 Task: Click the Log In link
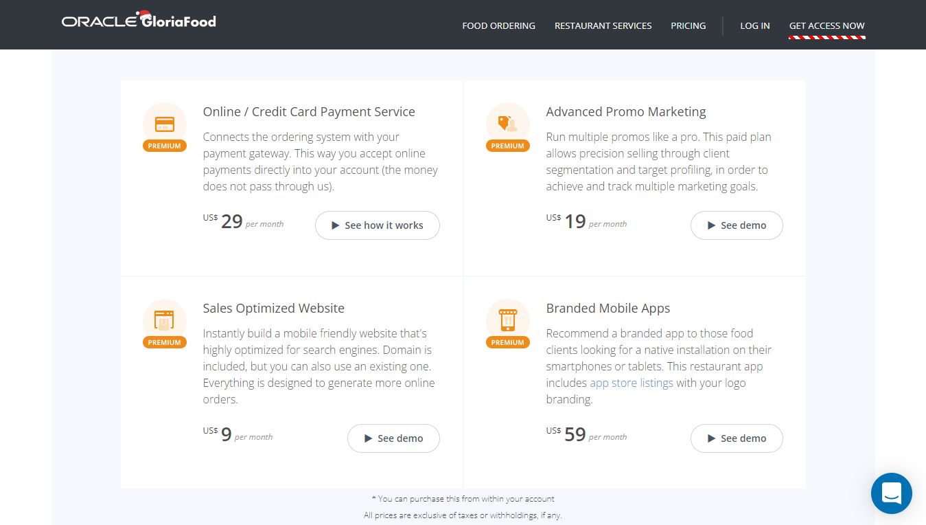point(755,25)
